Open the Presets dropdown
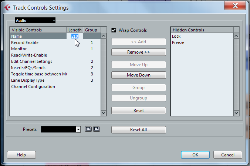Screen dimensions: 250x166 (x=61, y=129)
